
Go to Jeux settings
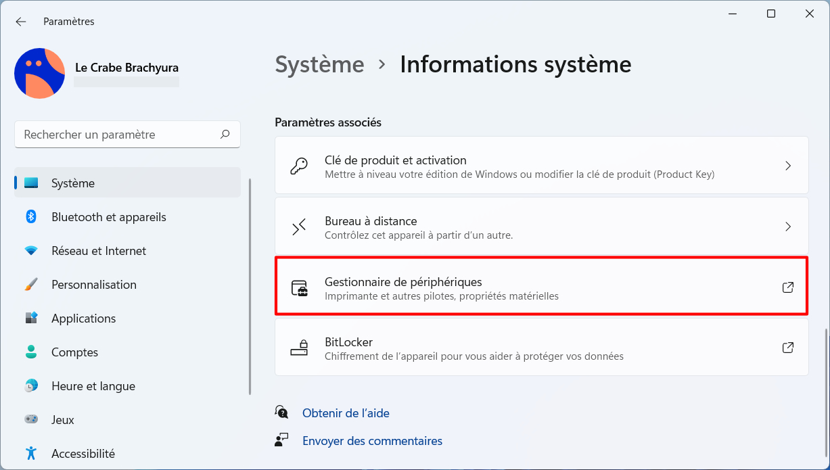coord(127,420)
